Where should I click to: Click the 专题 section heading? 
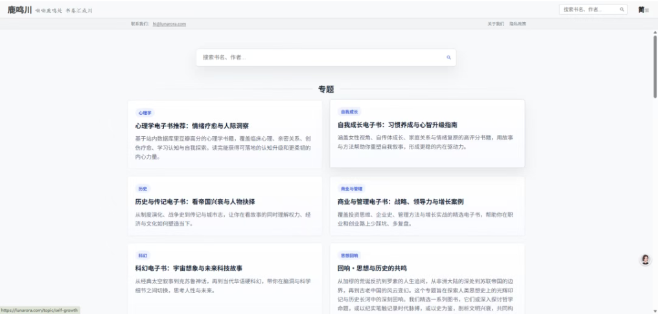click(326, 89)
